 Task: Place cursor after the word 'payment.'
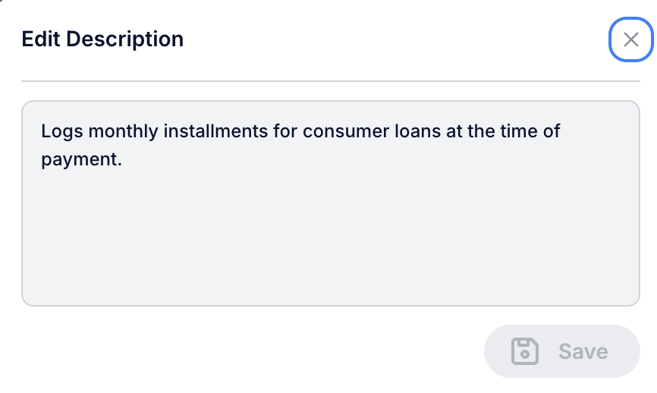(x=122, y=159)
